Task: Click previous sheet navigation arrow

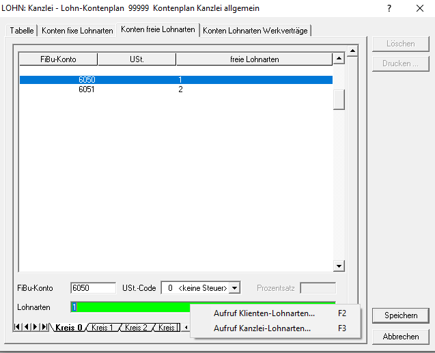Action: [27, 328]
